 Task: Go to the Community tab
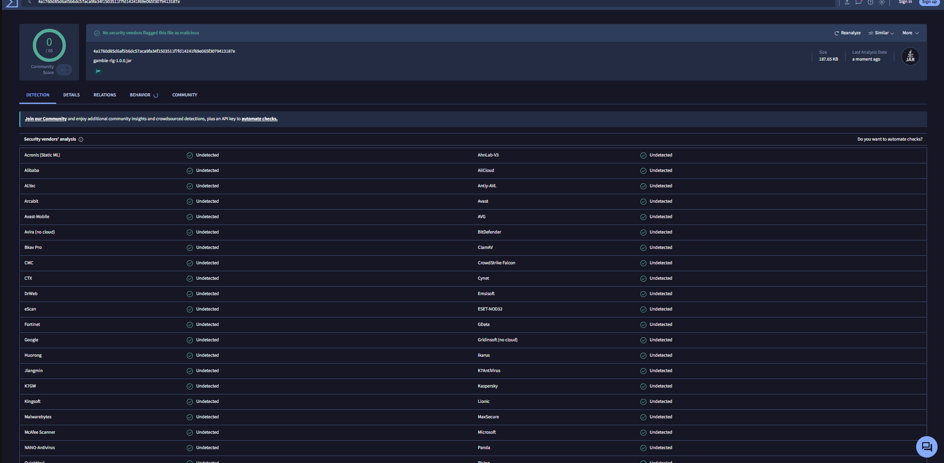point(185,95)
